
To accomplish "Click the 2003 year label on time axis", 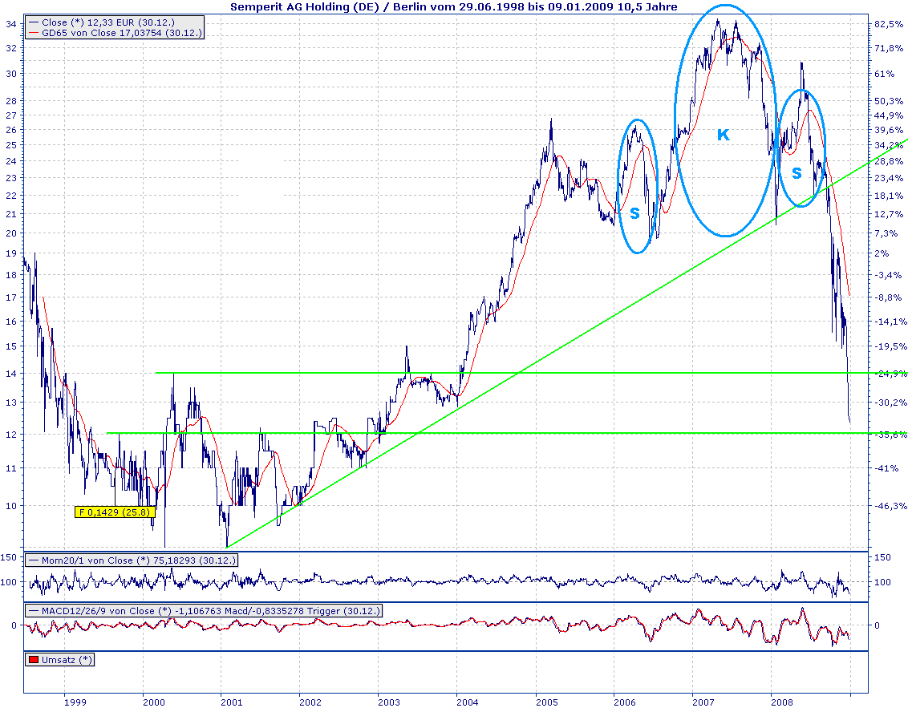I will 389,702.
